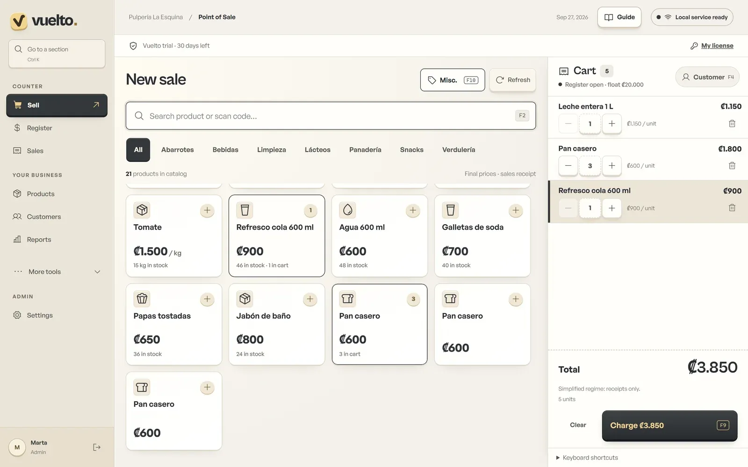748x467 pixels.
Task: Open Go to a section search
Action: [x=57, y=54]
